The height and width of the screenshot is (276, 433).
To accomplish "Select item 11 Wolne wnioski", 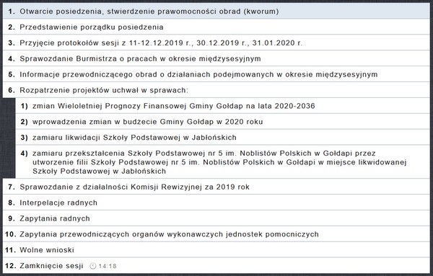I will [216, 249].
